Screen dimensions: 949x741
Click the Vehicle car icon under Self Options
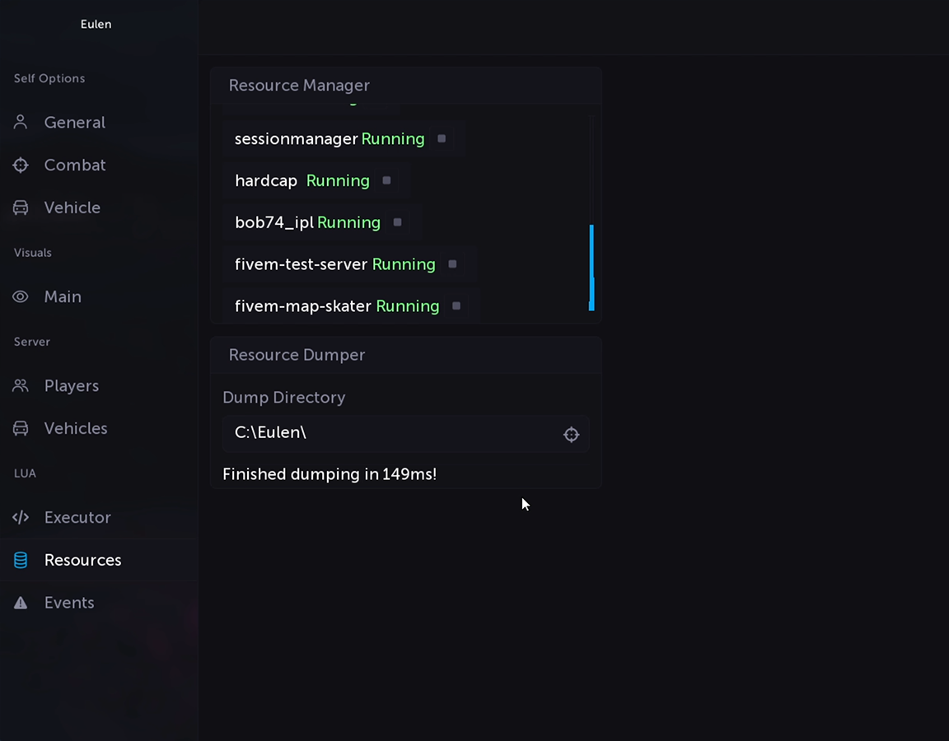21,208
